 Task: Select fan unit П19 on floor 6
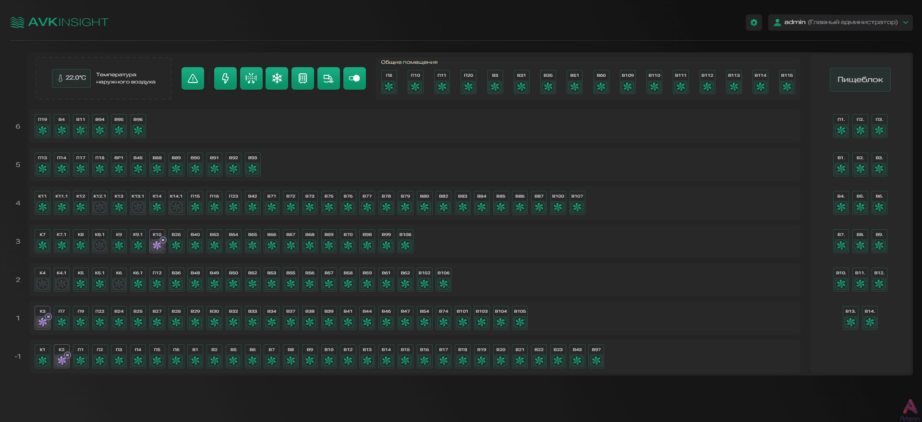[43, 126]
